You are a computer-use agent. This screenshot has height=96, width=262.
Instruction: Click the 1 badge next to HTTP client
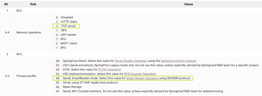(x=57, y=22)
